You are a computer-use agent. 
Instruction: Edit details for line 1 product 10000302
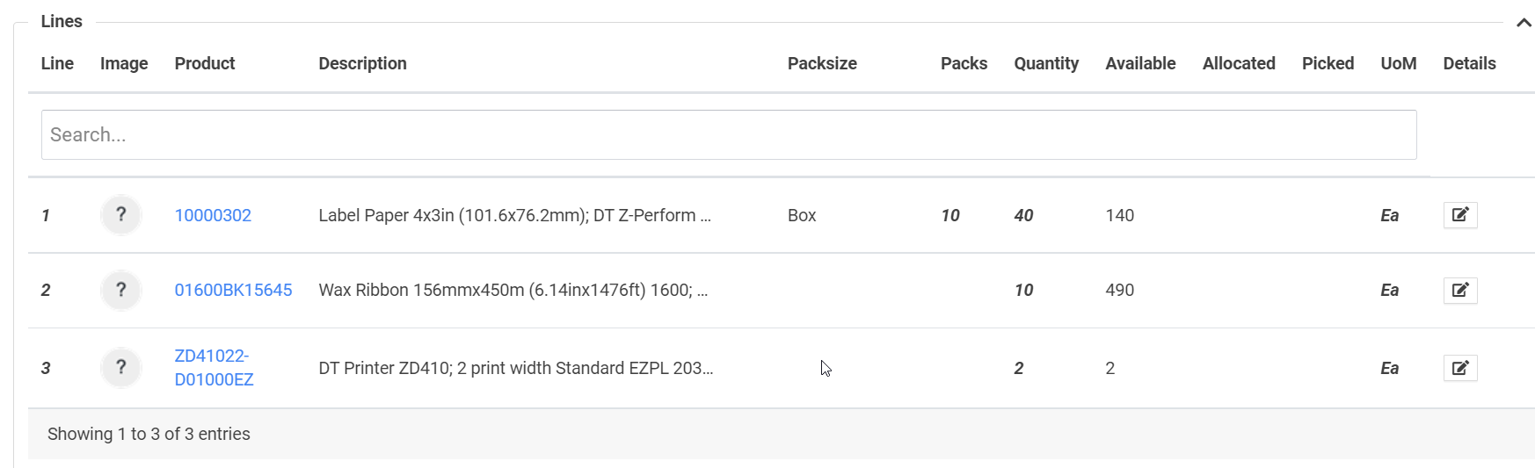[x=1459, y=215]
